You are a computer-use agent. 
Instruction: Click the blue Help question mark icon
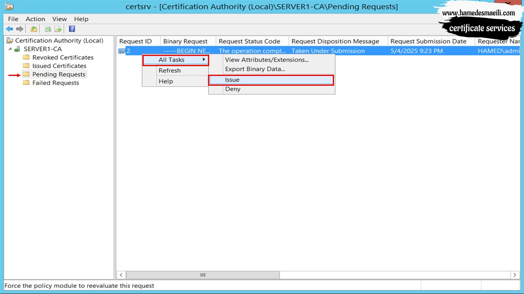(x=72, y=29)
